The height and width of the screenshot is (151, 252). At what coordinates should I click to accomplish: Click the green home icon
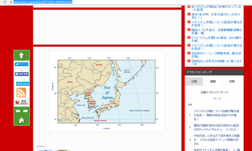coord(21,120)
